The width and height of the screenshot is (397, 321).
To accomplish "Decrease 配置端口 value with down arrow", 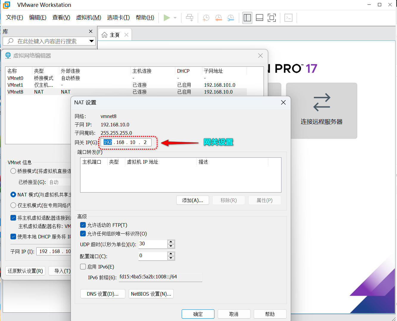I will pyautogui.click(x=171, y=258).
